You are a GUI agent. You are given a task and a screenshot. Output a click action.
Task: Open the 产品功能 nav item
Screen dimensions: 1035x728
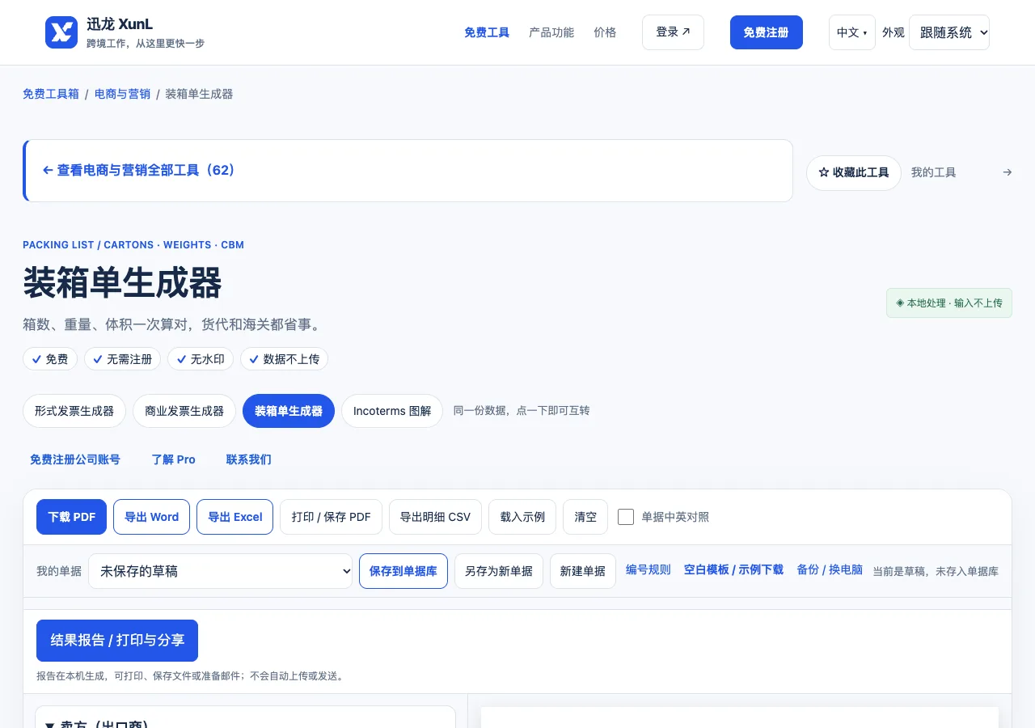click(551, 32)
